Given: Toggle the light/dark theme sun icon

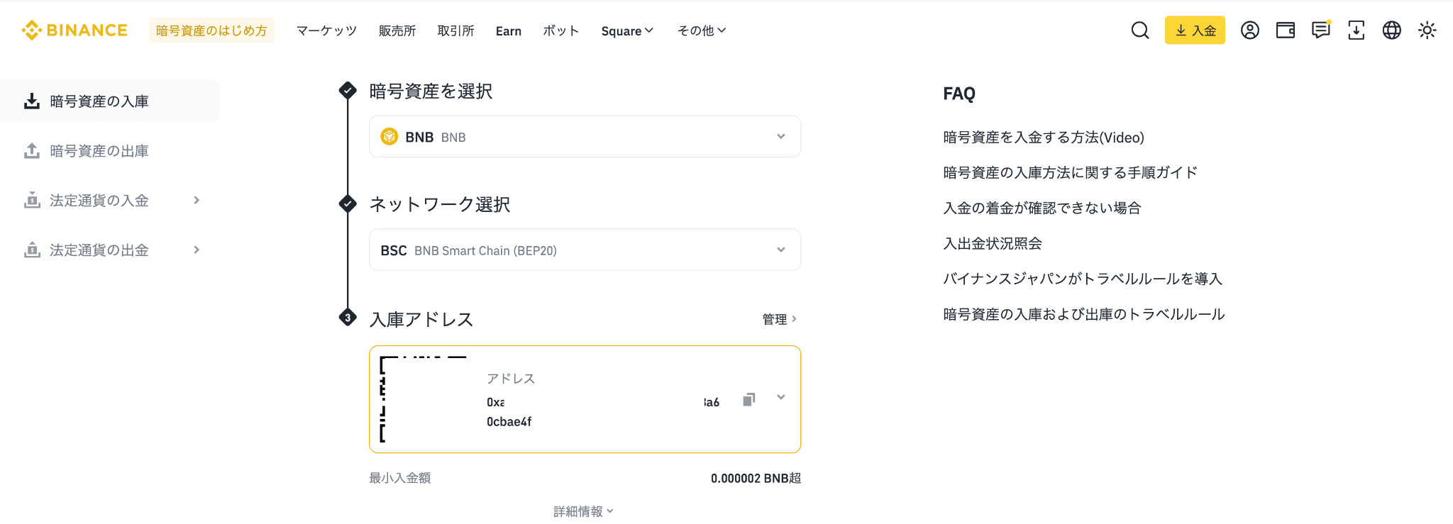Looking at the screenshot, I should point(1427,30).
